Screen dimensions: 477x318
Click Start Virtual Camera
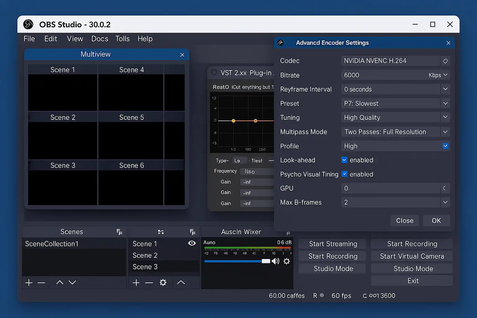click(x=412, y=256)
